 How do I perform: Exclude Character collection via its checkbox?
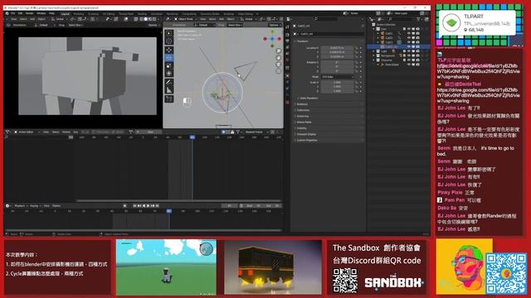click(404, 60)
